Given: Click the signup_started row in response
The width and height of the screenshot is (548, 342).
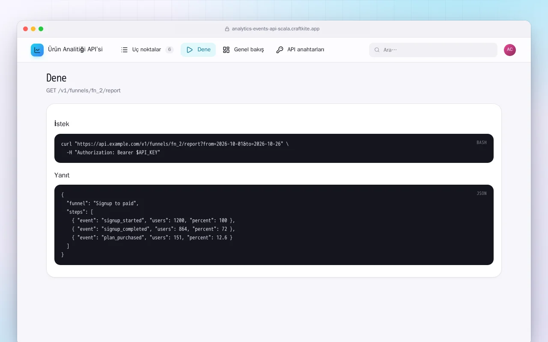Looking at the screenshot, I should coord(154,221).
